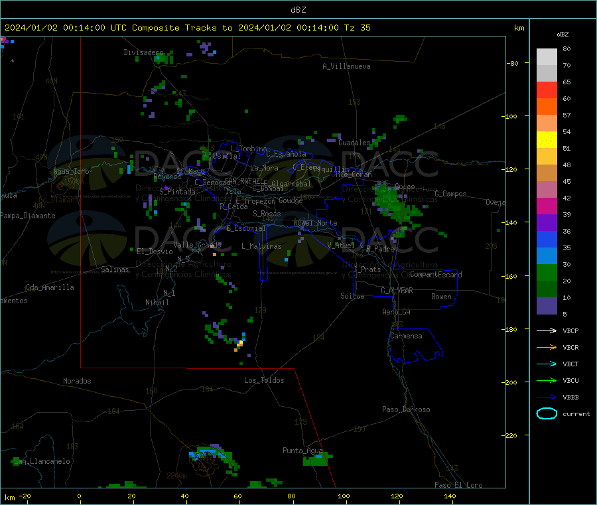Select the slate purple swatch at legend bottom
Image resolution: width=597 pixels, height=505 pixels.
[547, 306]
